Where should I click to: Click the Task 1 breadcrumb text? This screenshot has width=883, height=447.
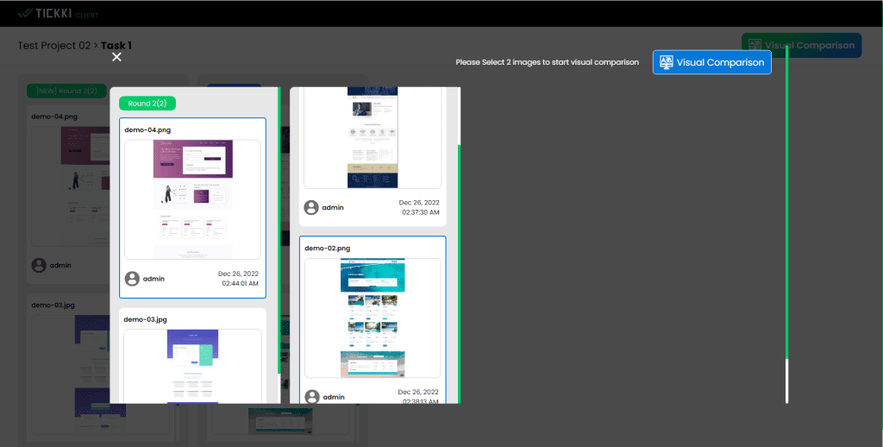(116, 46)
